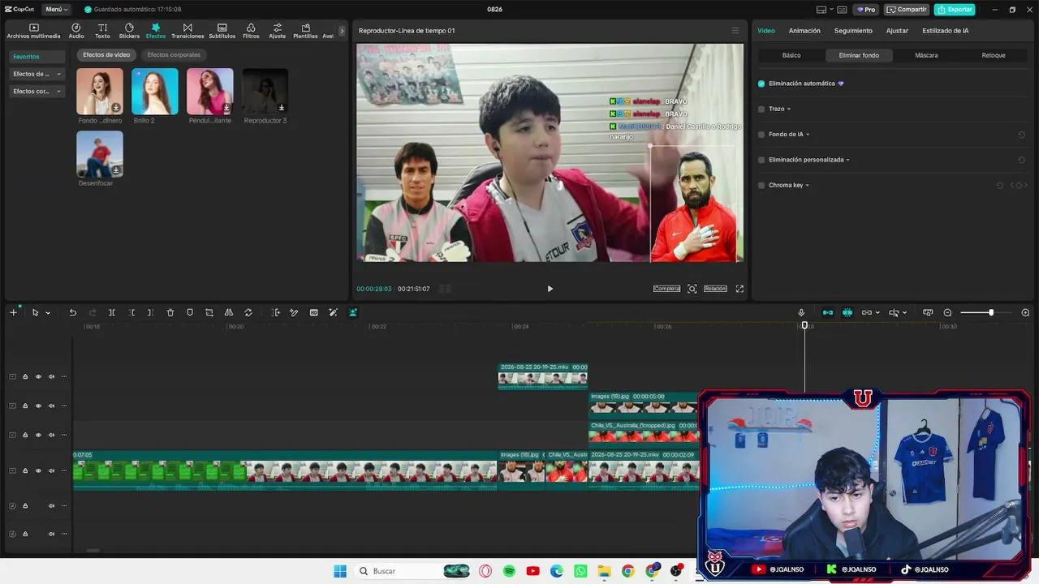Open the Menú dropdown
1039x584 pixels.
(x=57, y=10)
